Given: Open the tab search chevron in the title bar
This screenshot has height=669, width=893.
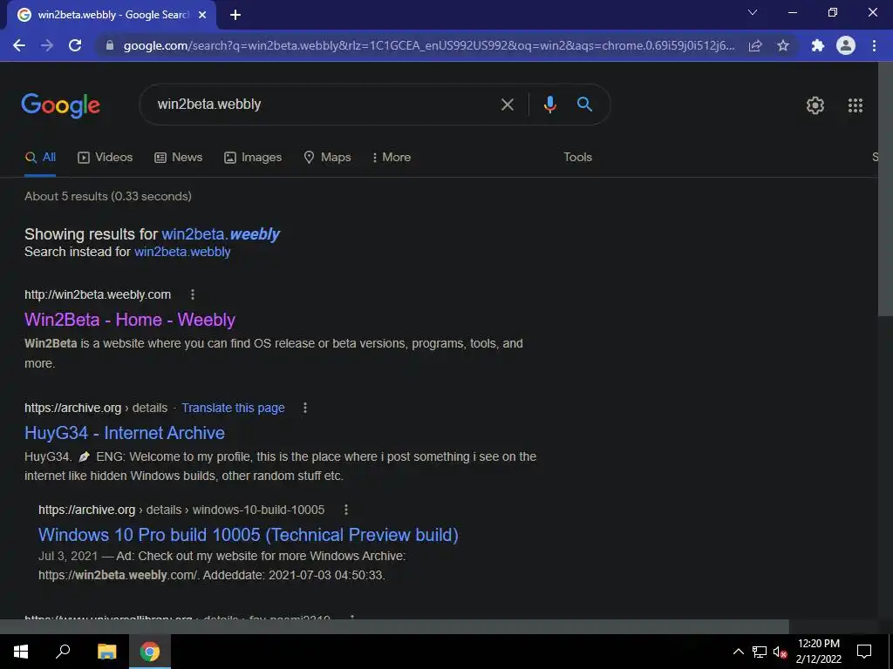Looking at the screenshot, I should tap(753, 12).
